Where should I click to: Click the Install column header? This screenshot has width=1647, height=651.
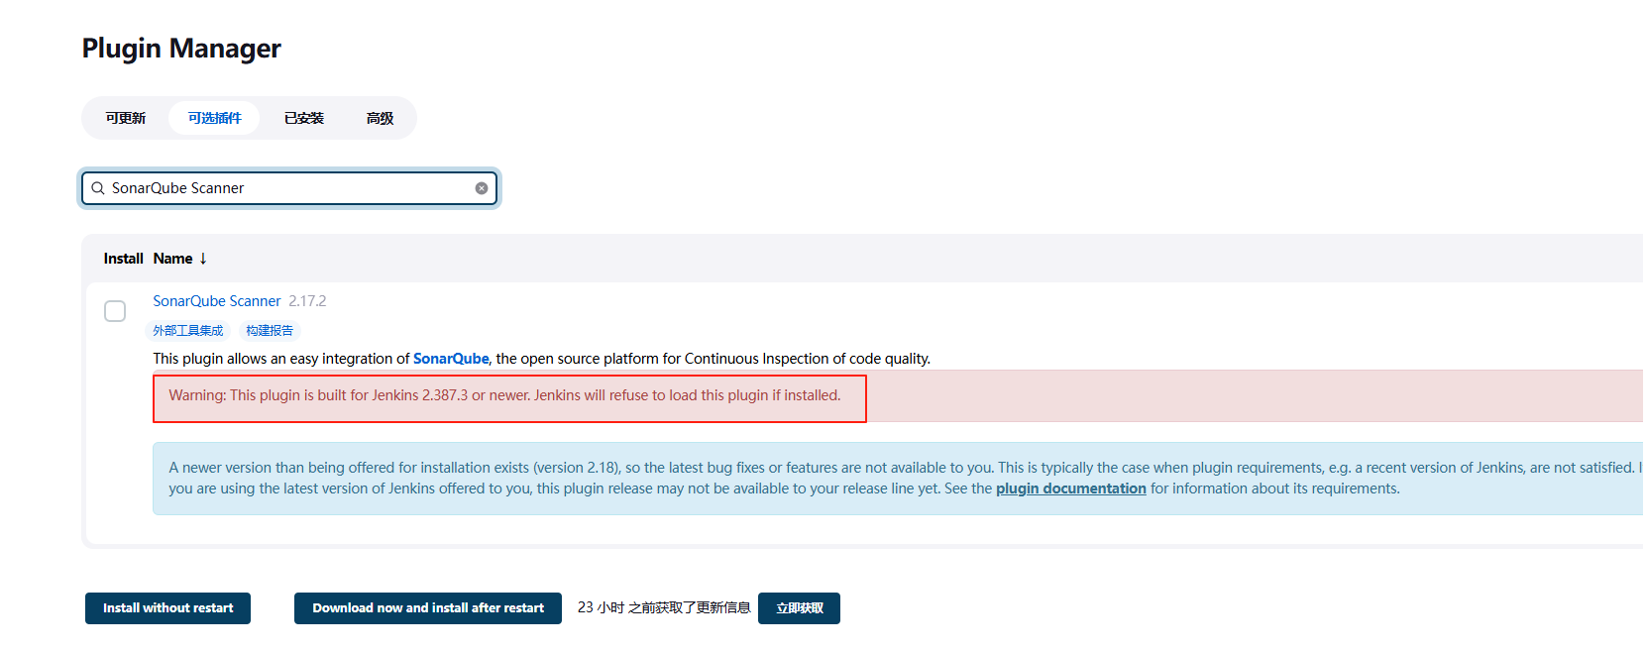pyautogui.click(x=124, y=259)
